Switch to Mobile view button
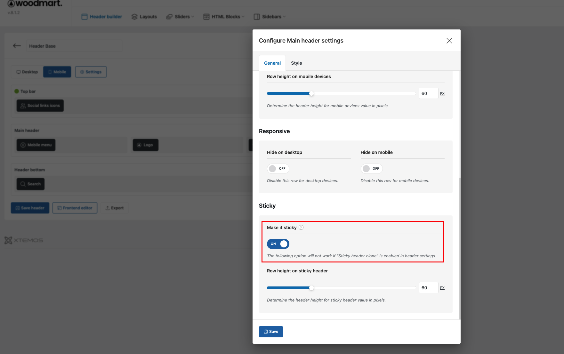 (x=57, y=72)
